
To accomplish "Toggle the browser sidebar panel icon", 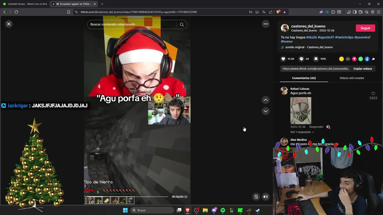I will pos(355,12).
